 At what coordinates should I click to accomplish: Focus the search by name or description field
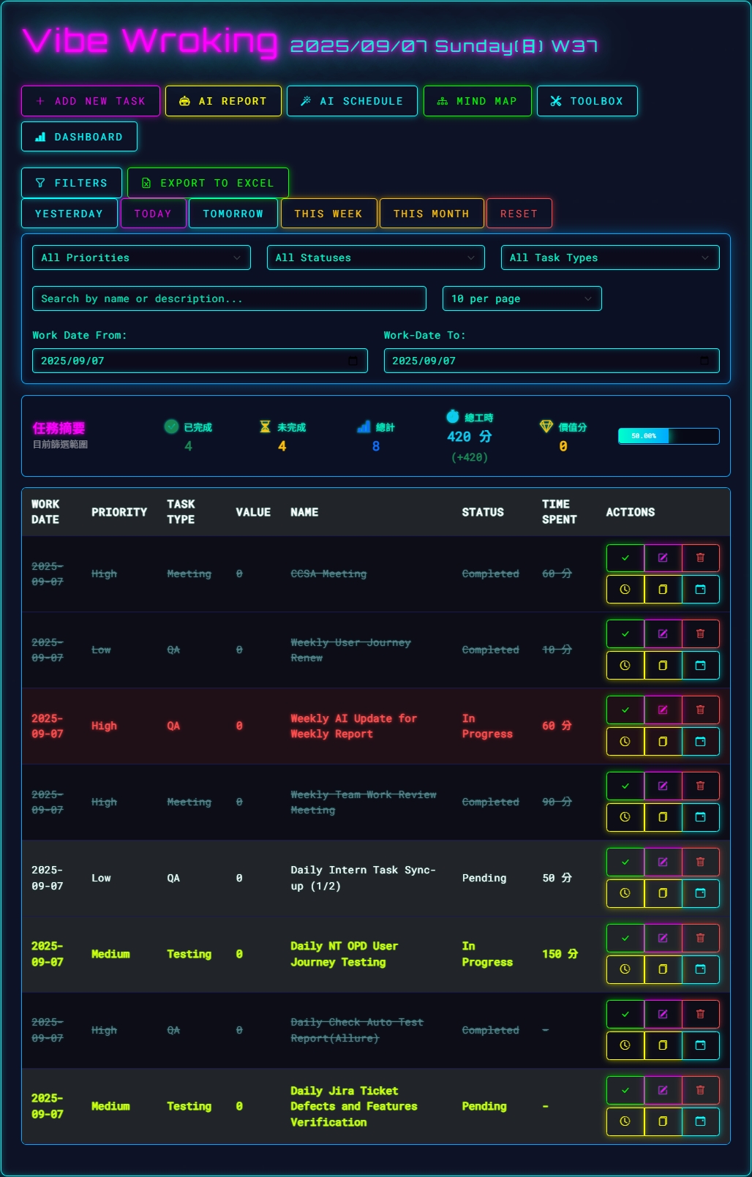229,298
